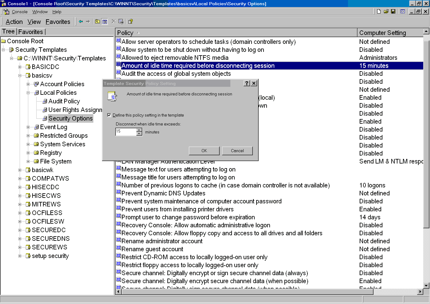The image size is (430, 304).
Task: Click the New Window icon in top toolbar
Action: (x=403, y=11)
